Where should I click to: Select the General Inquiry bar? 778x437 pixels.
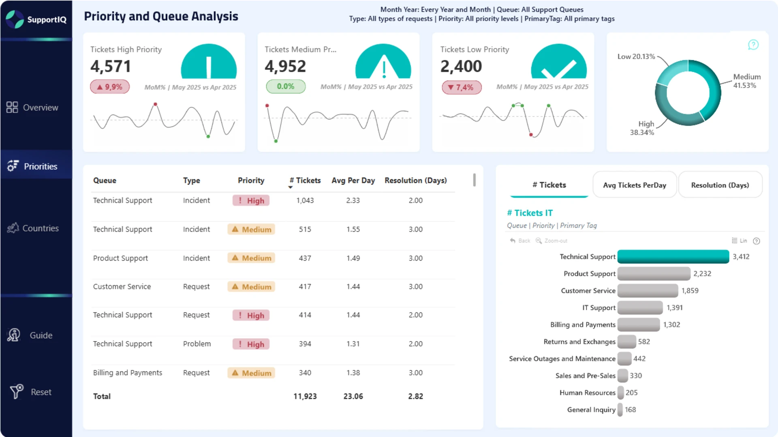tap(620, 409)
